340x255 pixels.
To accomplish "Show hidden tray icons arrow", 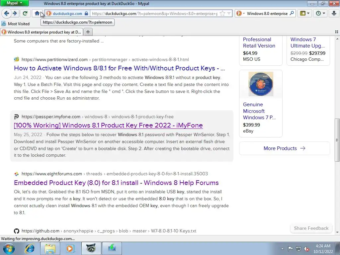I will click(x=282, y=249).
